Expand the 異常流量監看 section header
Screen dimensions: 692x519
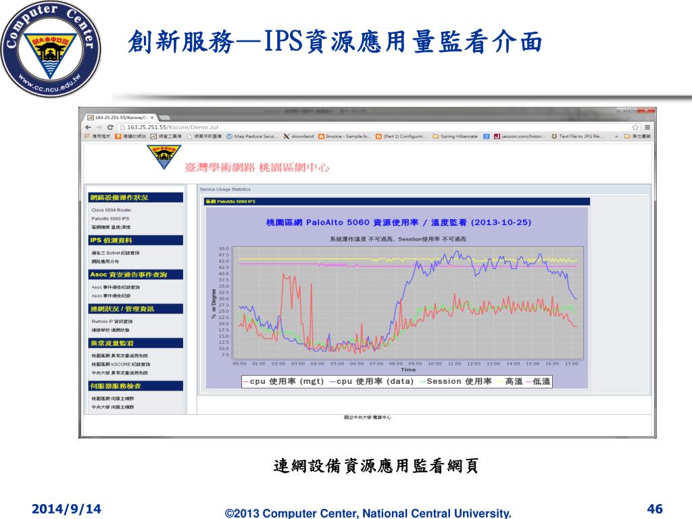[x=135, y=343]
